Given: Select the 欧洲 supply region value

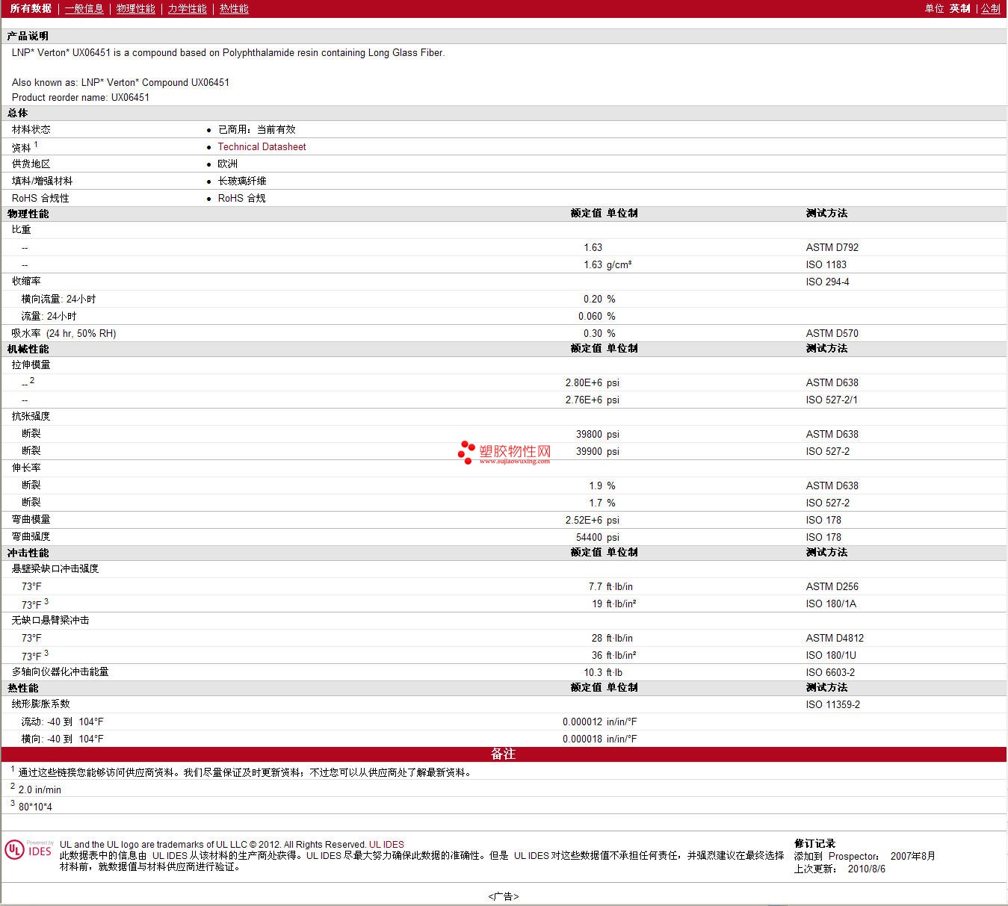Looking at the screenshot, I should tap(228, 164).
